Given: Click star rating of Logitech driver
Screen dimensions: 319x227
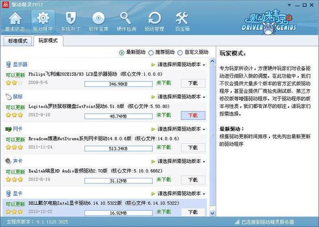Looking at the screenshot, I should point(14,115).
